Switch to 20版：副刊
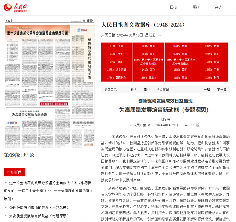Screen dimensions: 236x222 pos(212,78)
